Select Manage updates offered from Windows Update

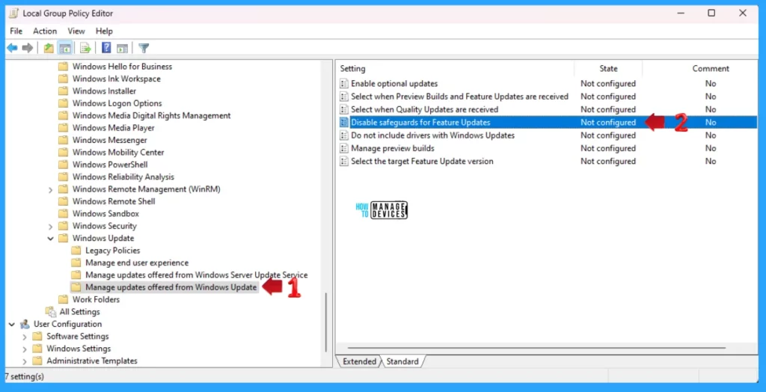coord(171,287)
